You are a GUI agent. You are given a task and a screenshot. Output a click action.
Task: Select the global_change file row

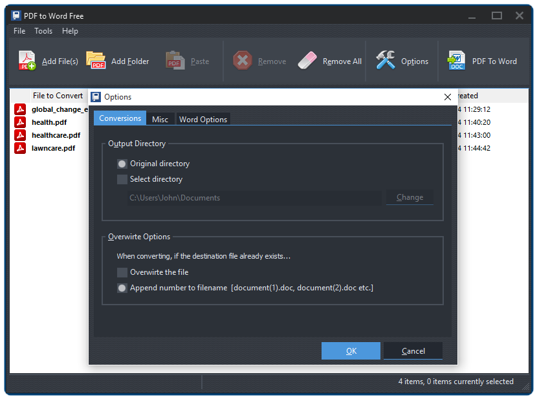60,109
